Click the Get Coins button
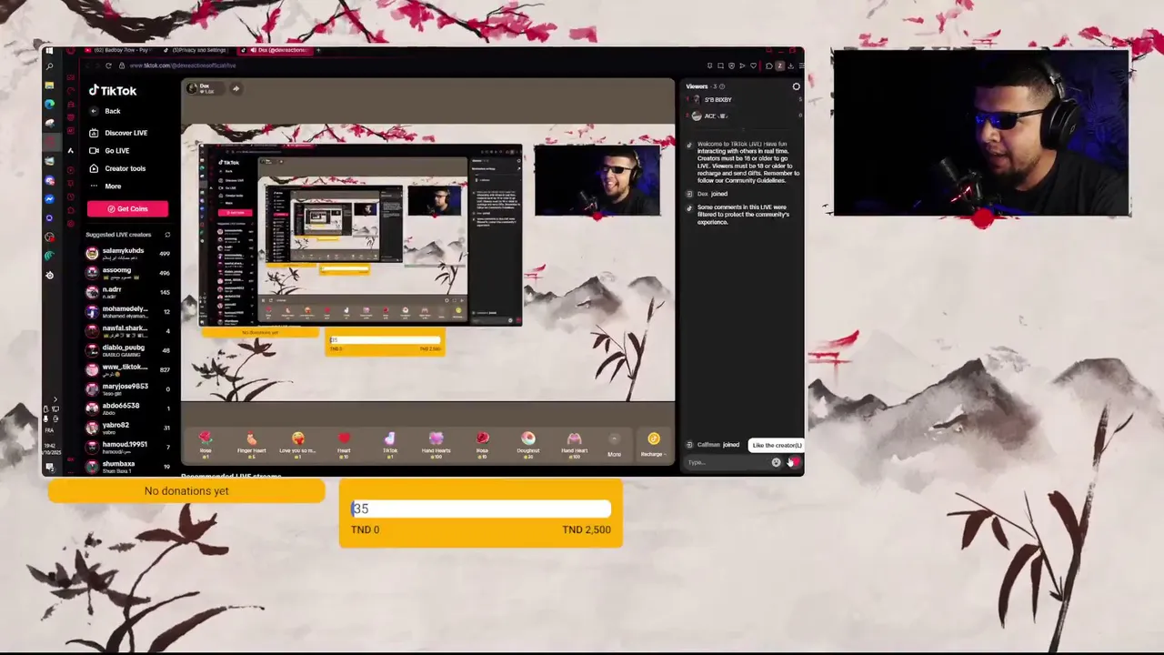The width and height of the screenshot is (1164, 655). (x=127, y=208)
